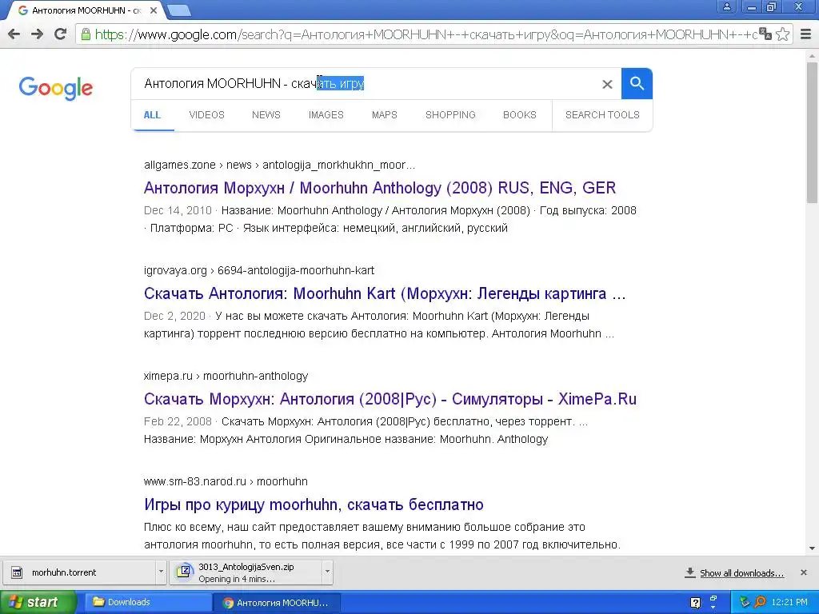The width and height of the screenshot is (819, 614).
Task: Click the help question mark tray icon
Action: tap(695, 603)
